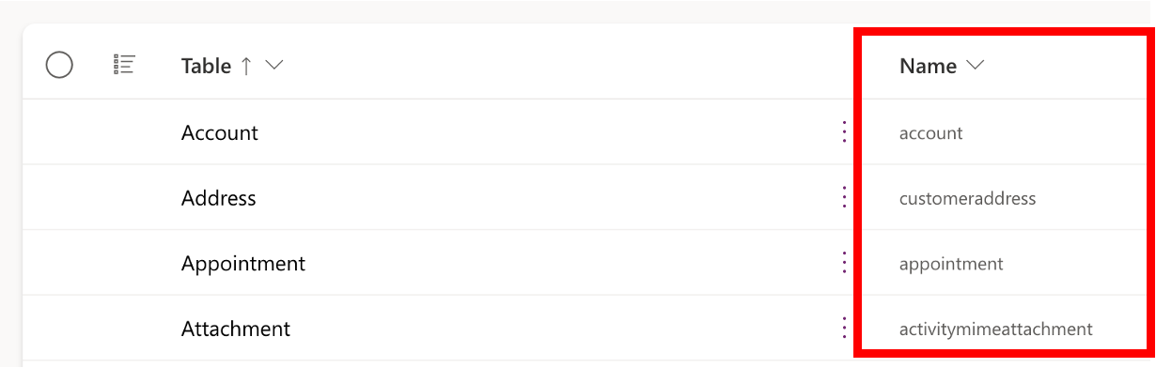
Task: Show more options for Appointment row
Action: pos(844,264)
